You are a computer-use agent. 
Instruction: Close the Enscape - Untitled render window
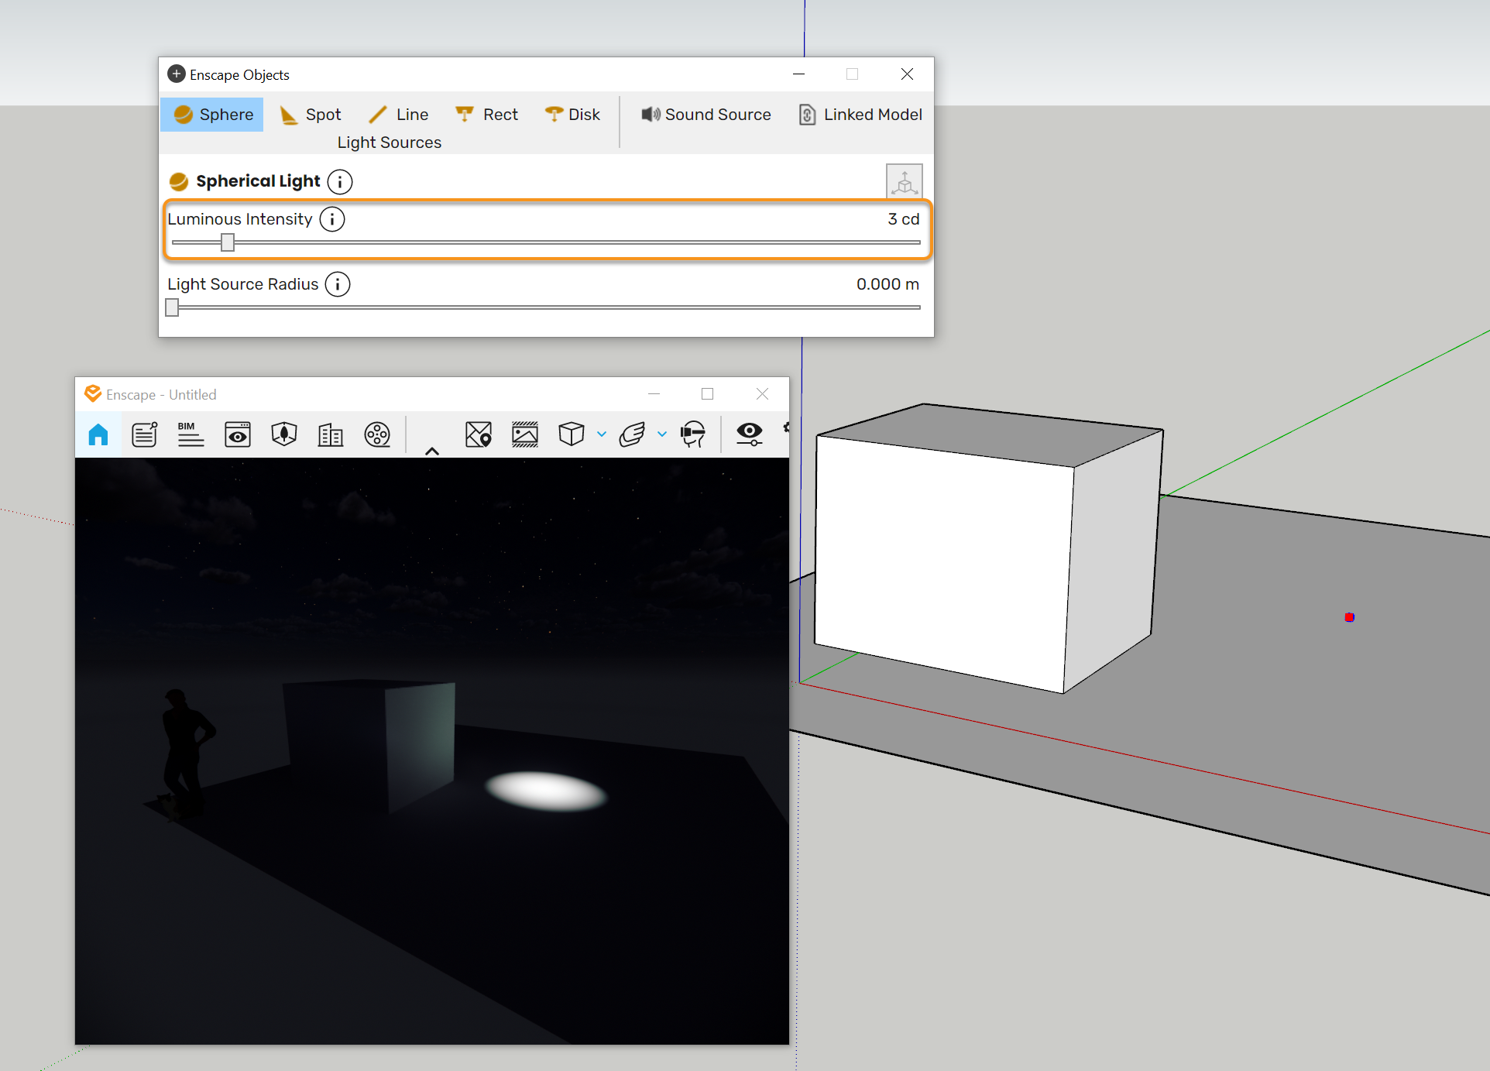click(x=762, y=394)
